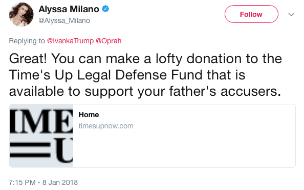
Task: Click the word 'Great!' in the tweet
Action: tap(28, 59)
